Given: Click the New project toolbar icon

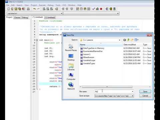Looking at the screenshot, I should tap(107, 9).
